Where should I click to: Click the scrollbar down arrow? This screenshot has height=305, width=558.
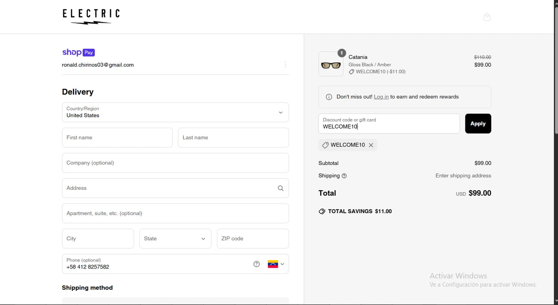click(556, 301)
